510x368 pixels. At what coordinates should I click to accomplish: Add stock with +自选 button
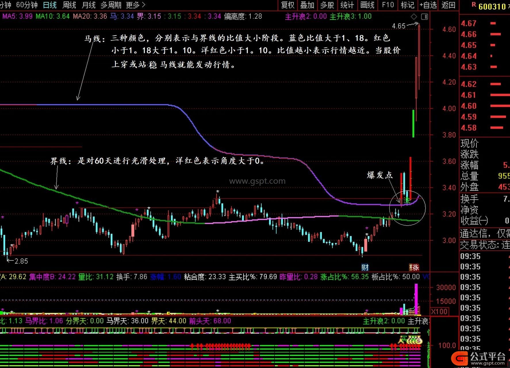(428, 5)
